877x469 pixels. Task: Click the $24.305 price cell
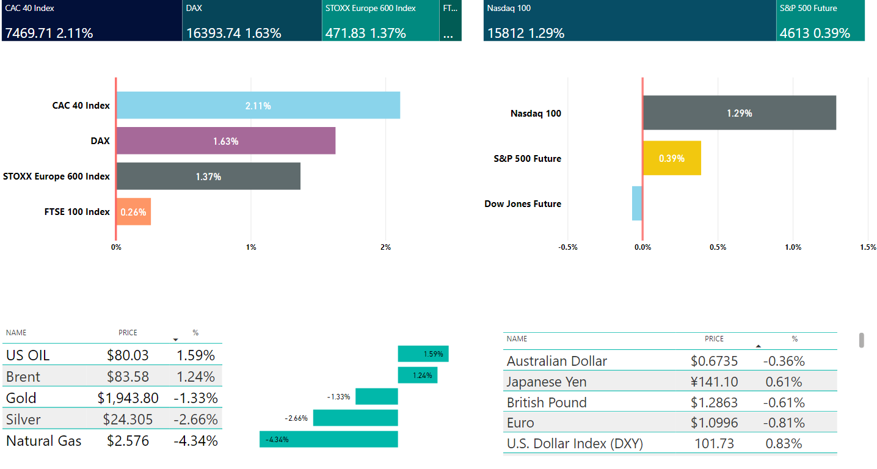point(128,420)
